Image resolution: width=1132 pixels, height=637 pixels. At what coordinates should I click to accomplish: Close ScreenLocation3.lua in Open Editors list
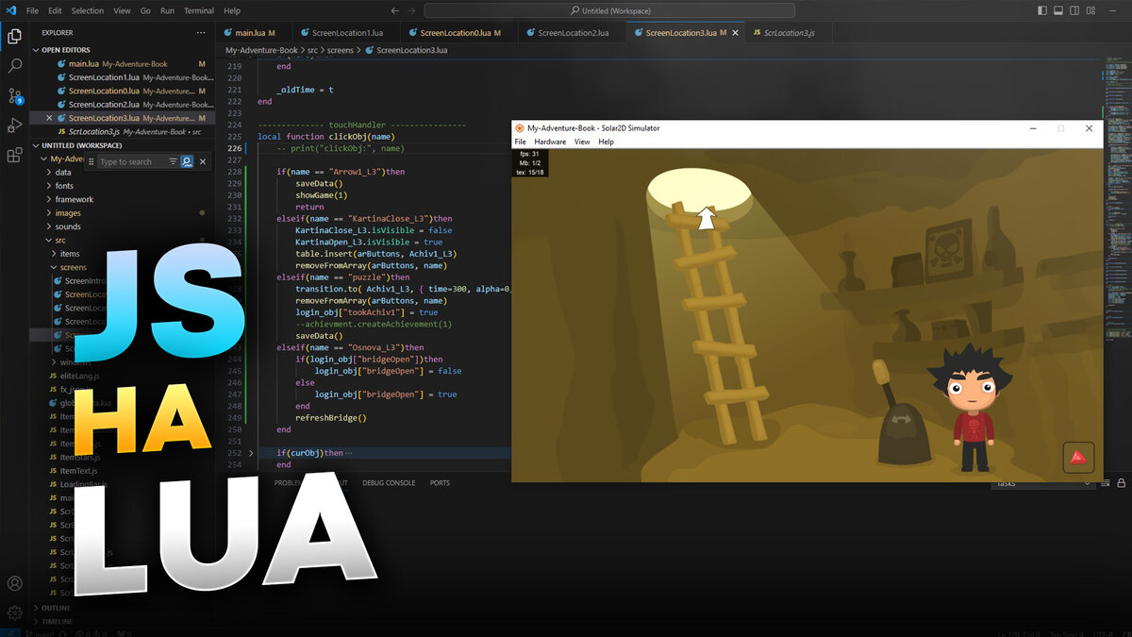49,118
